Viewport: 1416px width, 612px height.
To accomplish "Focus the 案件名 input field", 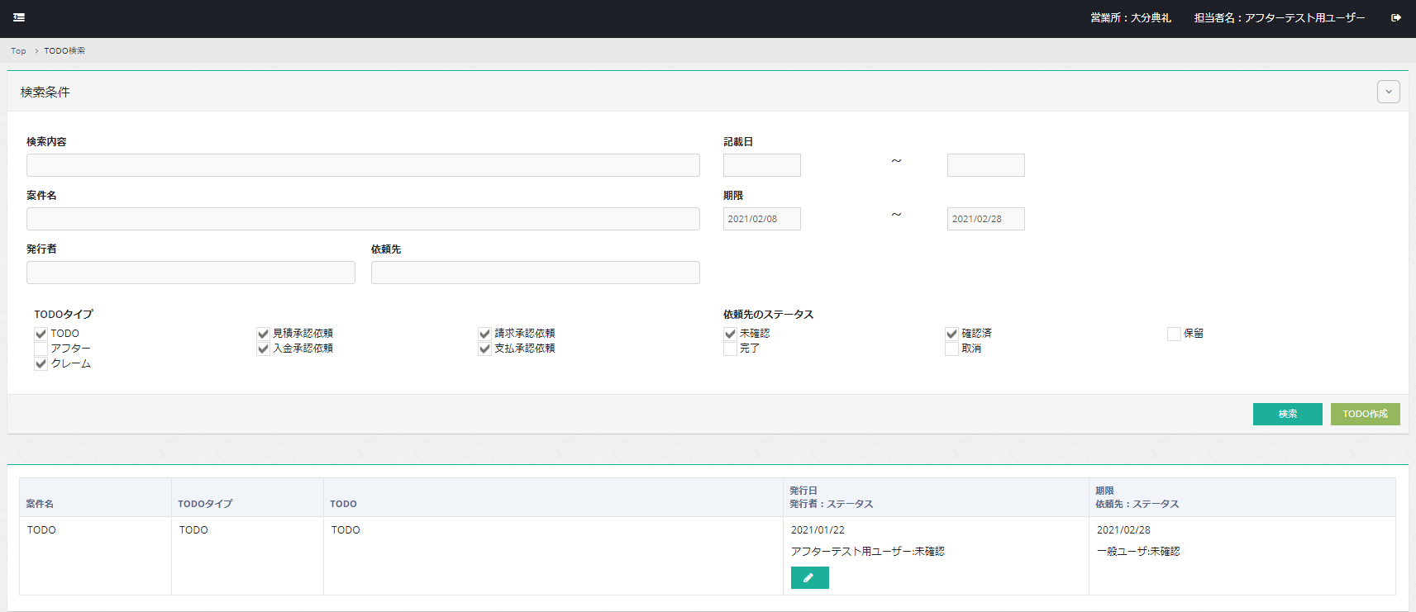I will tap(363, 219).
